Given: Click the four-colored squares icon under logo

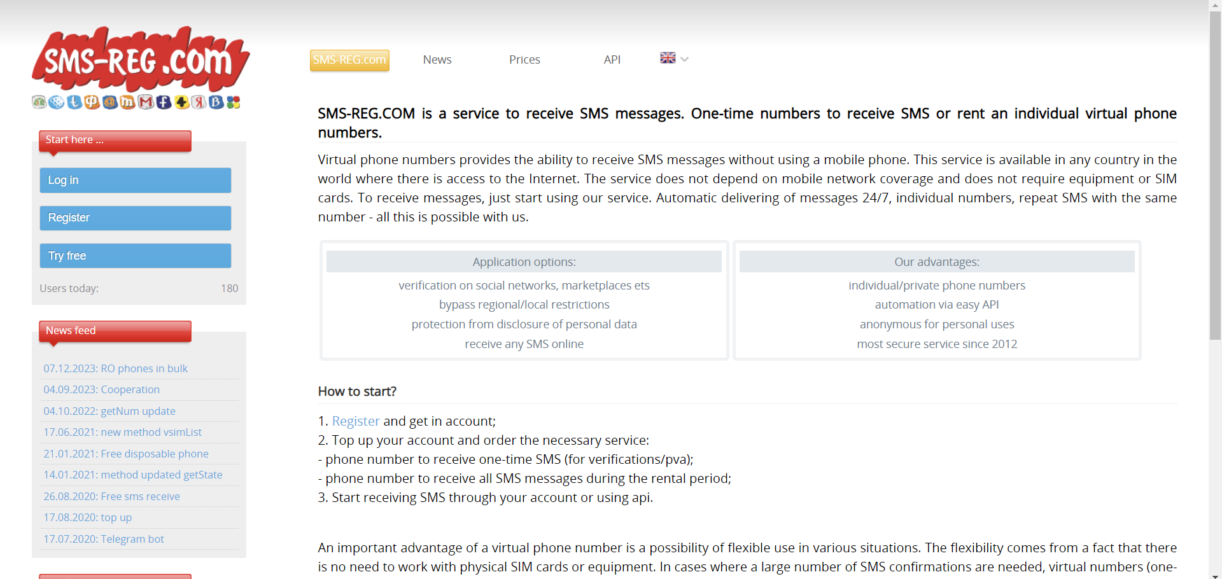Looking at the screenshot, I should coord(234,102).
